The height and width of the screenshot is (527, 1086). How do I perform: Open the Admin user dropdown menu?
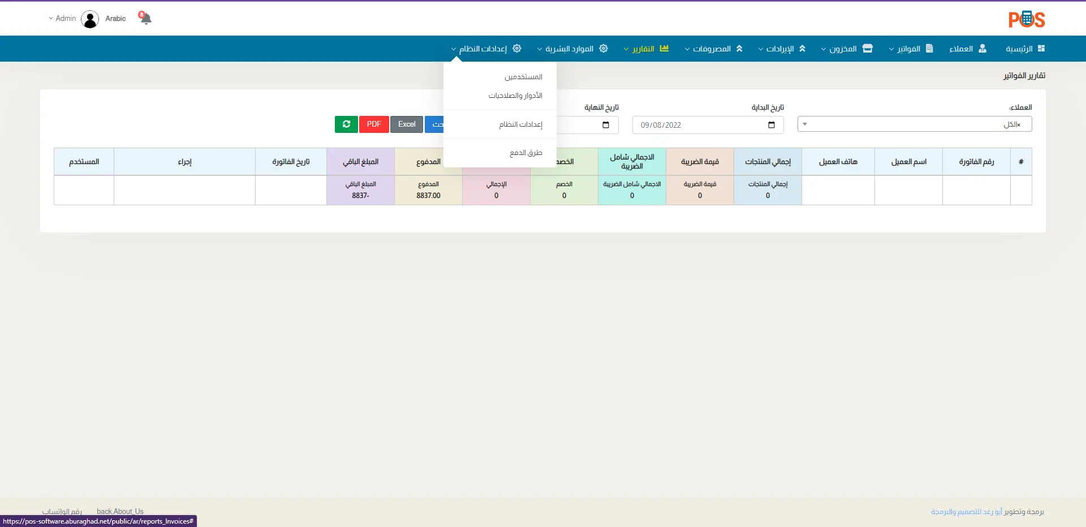point(62,19)
